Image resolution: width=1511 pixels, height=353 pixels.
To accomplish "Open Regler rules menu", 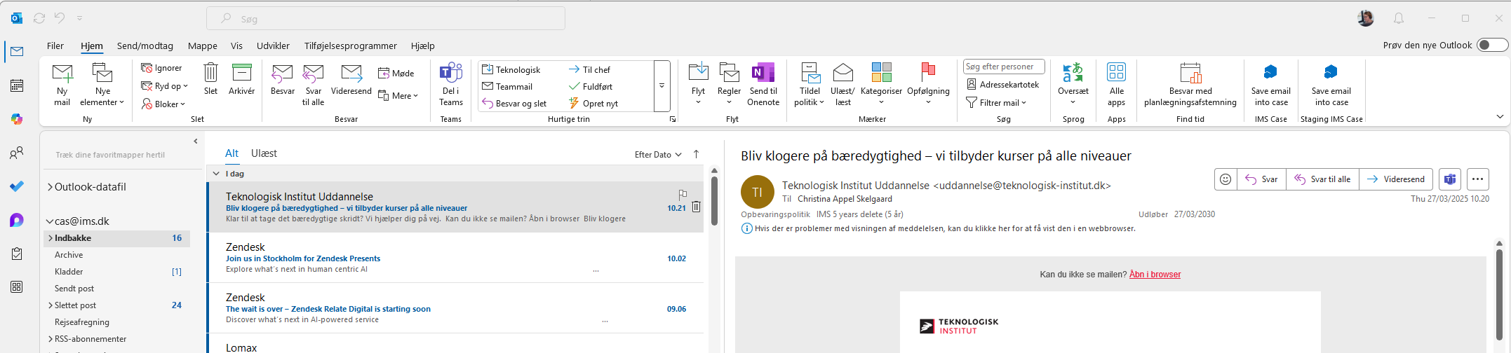I will pos(729,85).
